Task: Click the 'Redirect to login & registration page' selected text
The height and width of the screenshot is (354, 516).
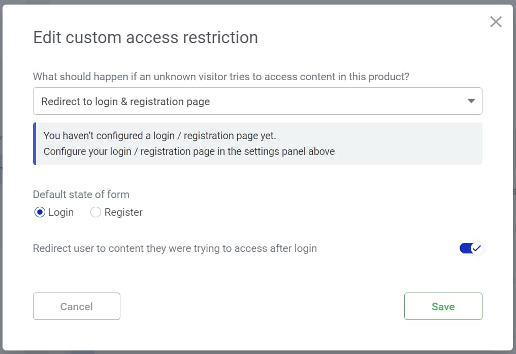Action: (x=125, y=102)
